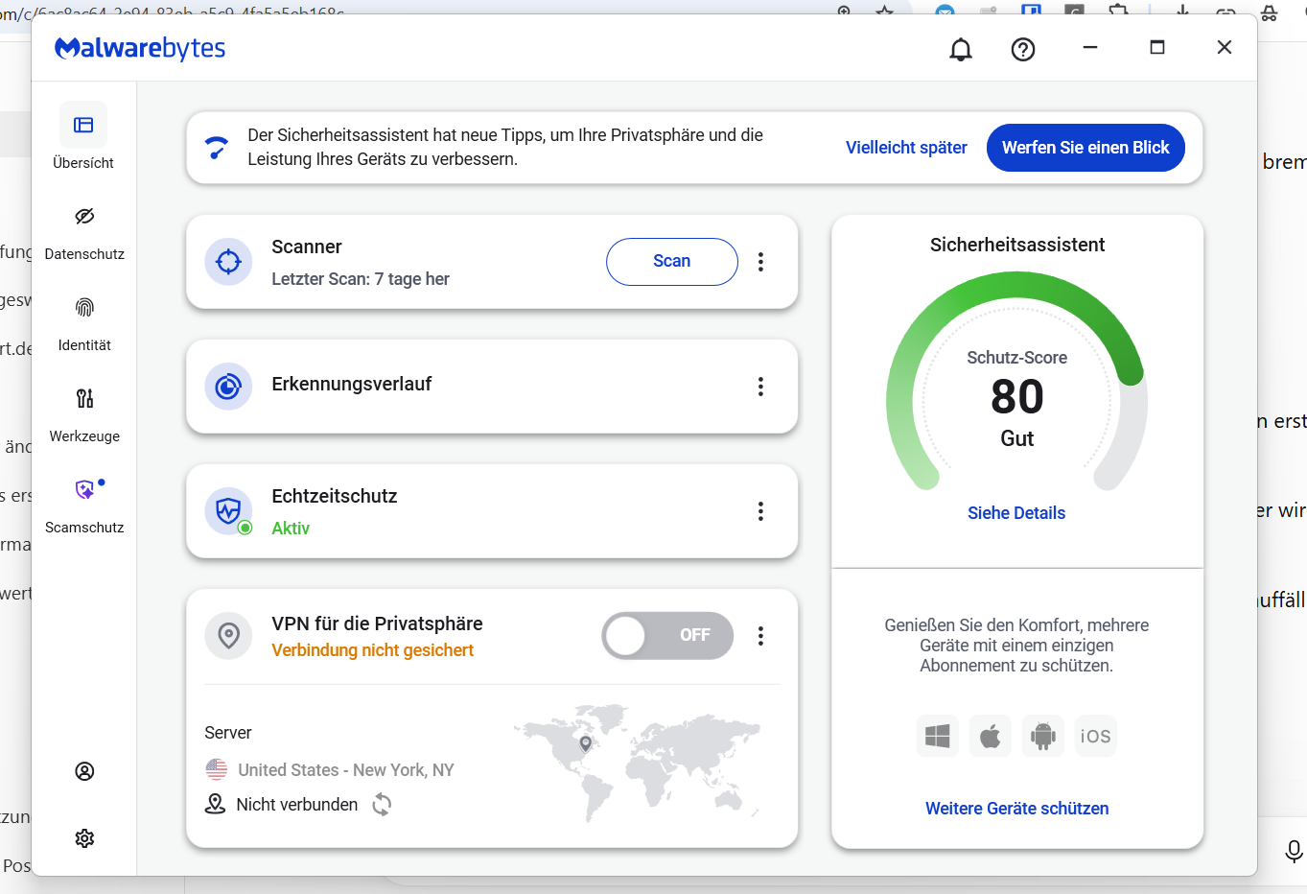Click the Nicht verbunden status text
This screenshot has width=1307, height=894.
297,805
